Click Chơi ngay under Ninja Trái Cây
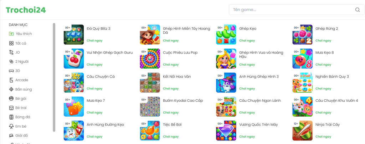The height and width of the screenshot is (144, 365). tap(323, 137)
